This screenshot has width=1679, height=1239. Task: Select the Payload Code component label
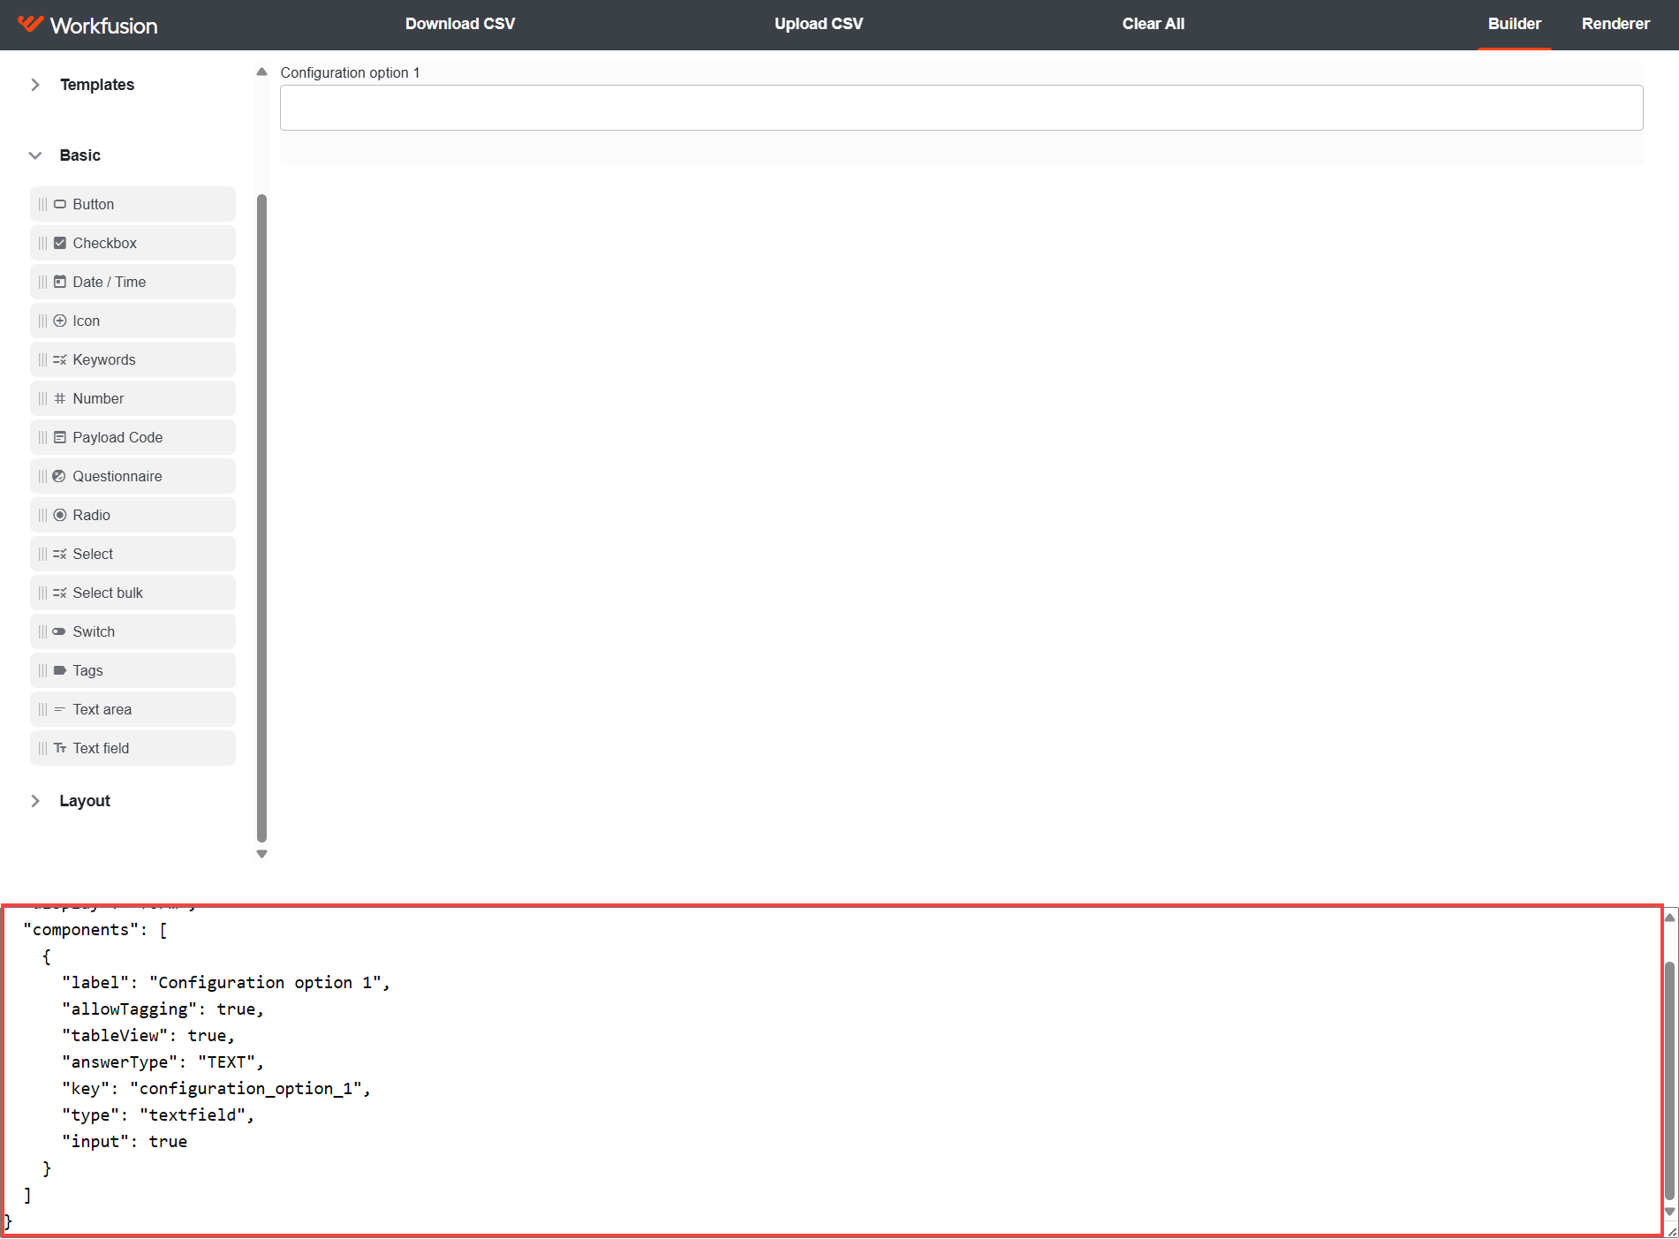(117, 437)
